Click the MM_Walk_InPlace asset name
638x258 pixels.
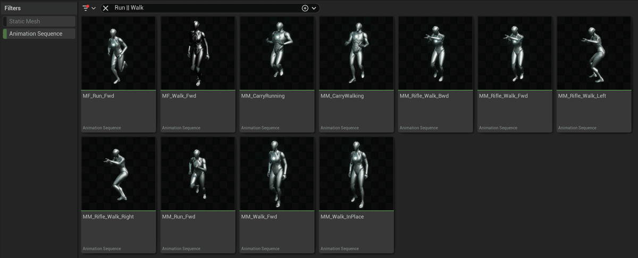[x=342, y=217]
